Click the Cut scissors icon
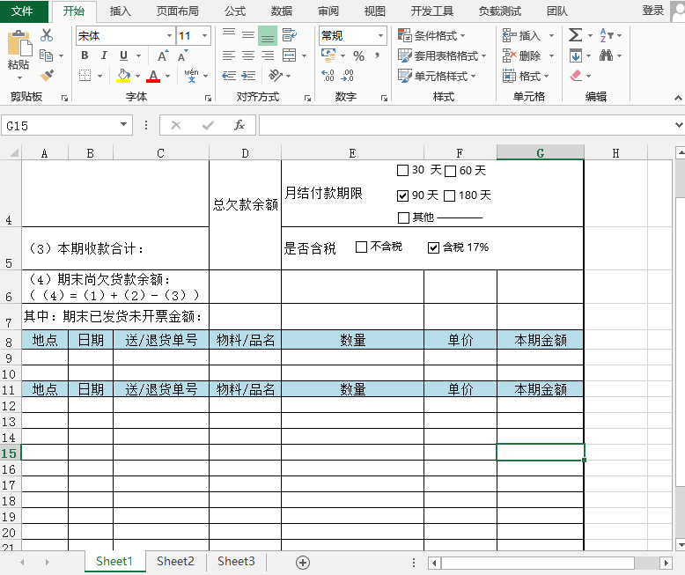The image size is (685, 575). (x=47, y=35)
